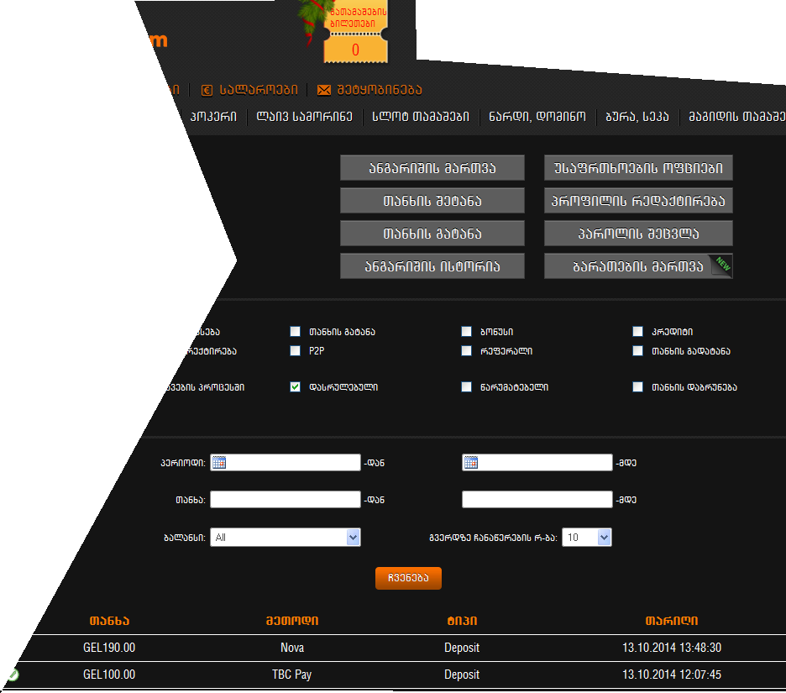Click the orange ჩვენება button

[x=408, y=578]
